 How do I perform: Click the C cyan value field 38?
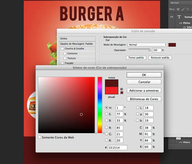point(148,127)
